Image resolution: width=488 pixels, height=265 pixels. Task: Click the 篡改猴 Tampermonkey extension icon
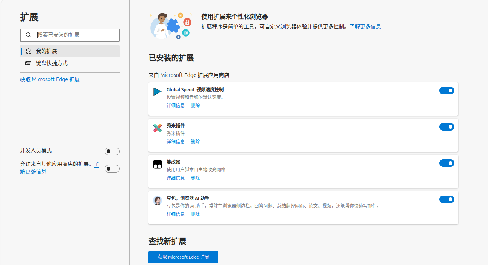tap(158, 164)
